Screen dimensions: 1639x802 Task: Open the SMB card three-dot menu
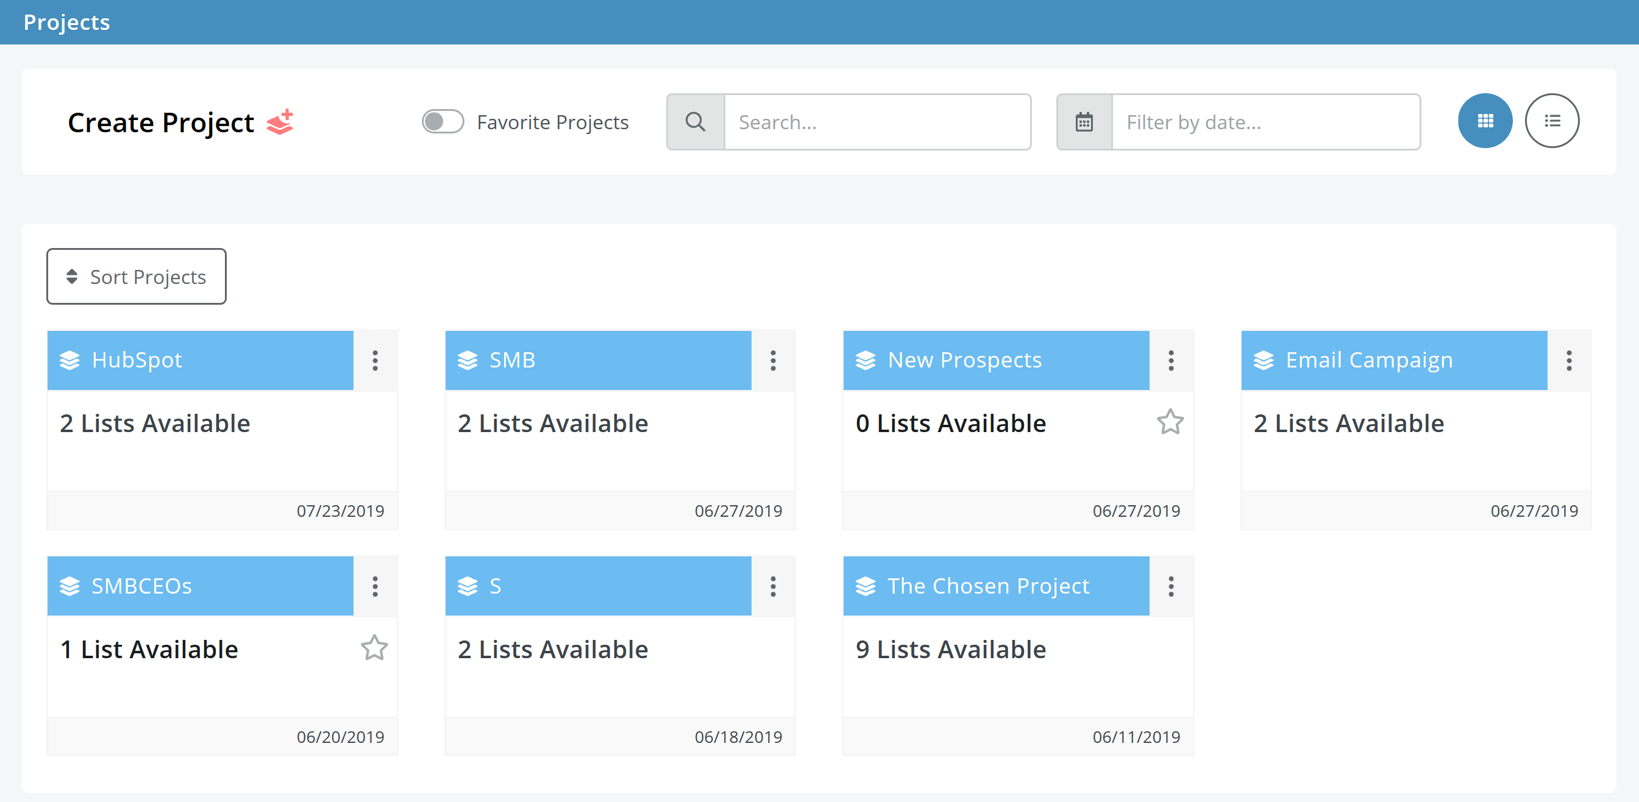(x=773, y=360)
